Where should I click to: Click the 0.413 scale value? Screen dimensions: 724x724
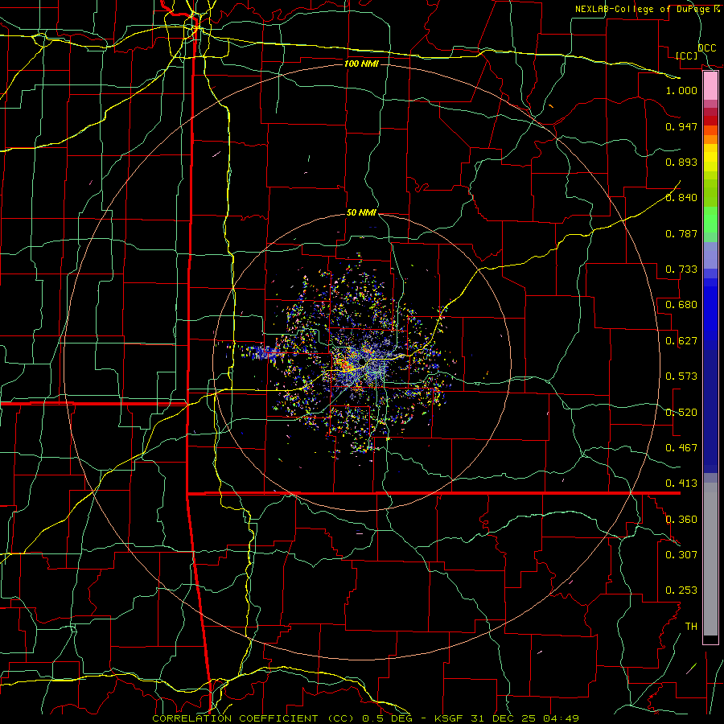pyautogui.click(x=681, y=483)
